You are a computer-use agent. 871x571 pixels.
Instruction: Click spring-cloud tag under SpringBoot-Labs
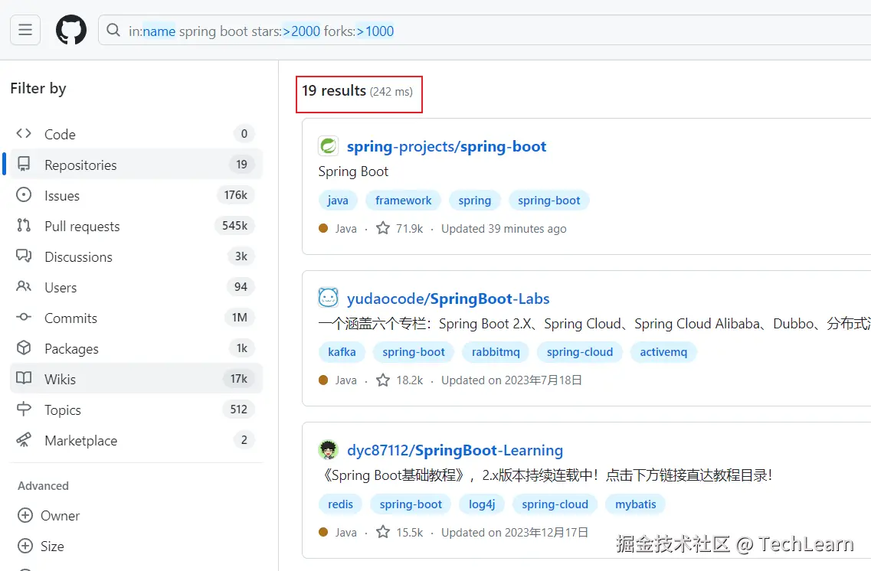[580, 352]
